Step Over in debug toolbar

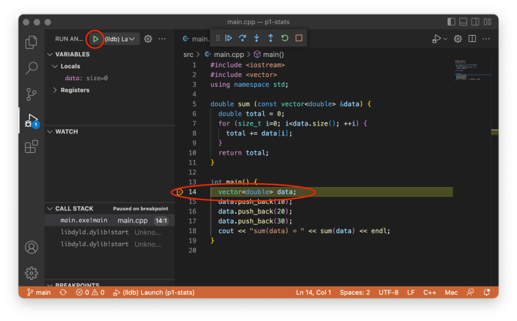click(242, 38)
